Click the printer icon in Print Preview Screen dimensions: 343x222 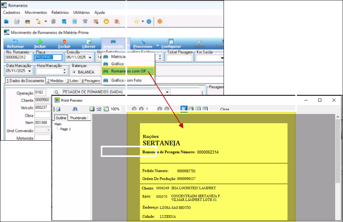(x=58, y=109)
